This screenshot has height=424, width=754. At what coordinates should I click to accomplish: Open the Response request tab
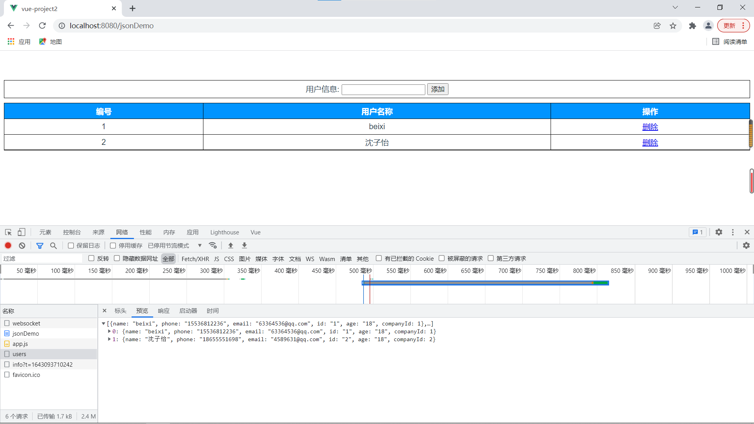pos(164,311)
